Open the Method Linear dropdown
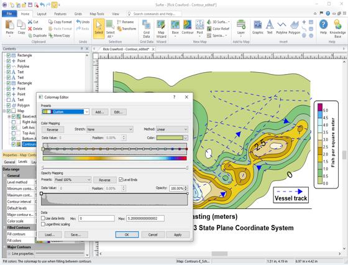 (x=172, y=129)
